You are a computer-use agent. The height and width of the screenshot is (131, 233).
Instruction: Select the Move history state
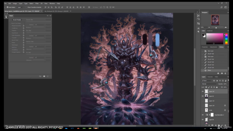click(214, 70)
